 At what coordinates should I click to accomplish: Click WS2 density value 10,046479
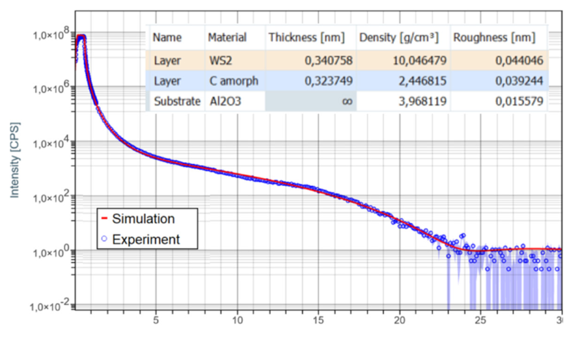(419, 61)
